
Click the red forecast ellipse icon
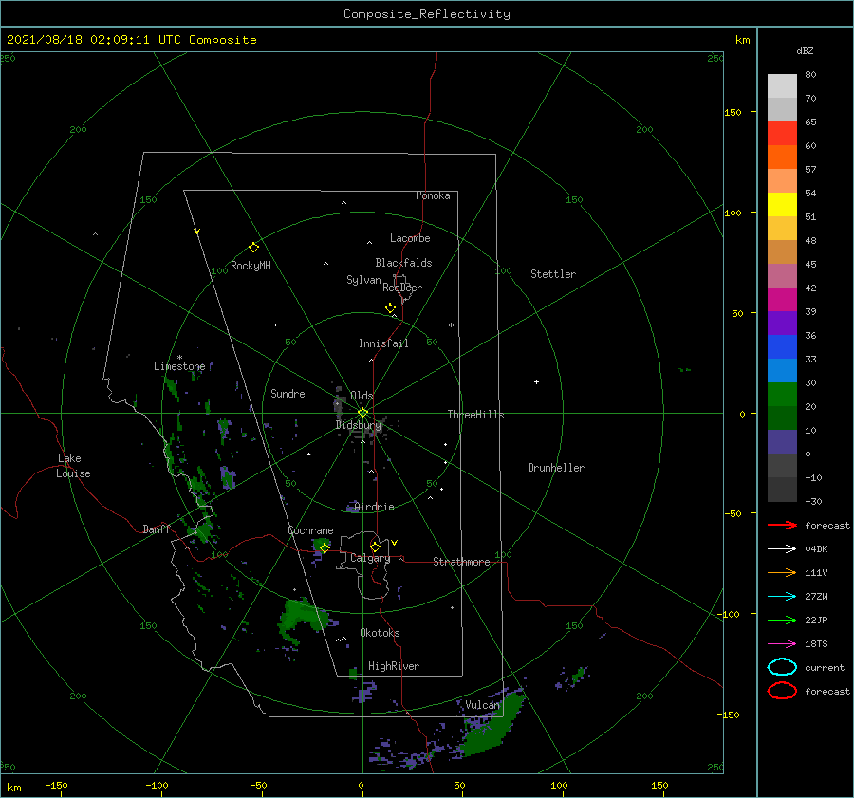point(782,691)
